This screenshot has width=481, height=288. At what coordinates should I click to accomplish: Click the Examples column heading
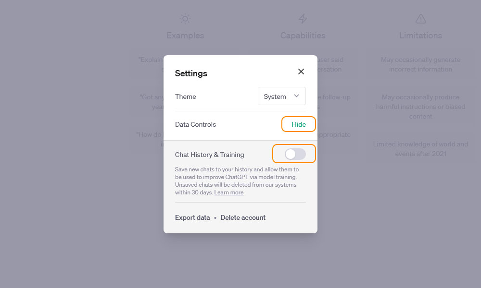(x=185, y=36)
